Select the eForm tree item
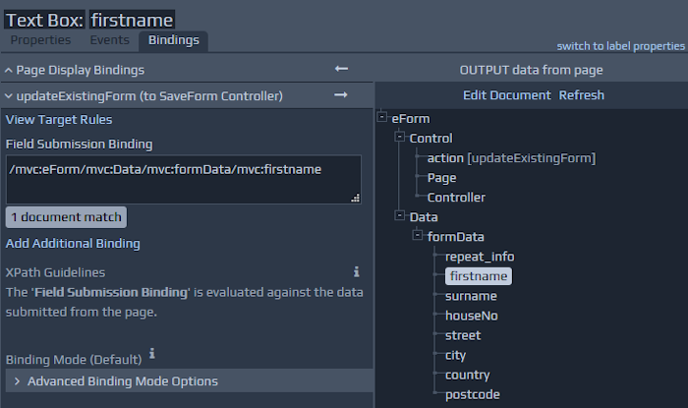688x408 pixels. (411, 119)
